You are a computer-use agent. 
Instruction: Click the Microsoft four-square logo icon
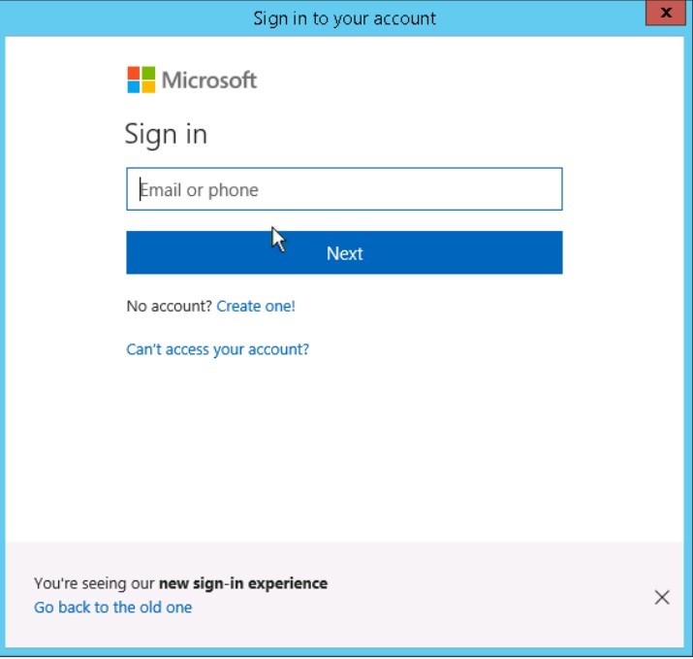tap(142, 80)
